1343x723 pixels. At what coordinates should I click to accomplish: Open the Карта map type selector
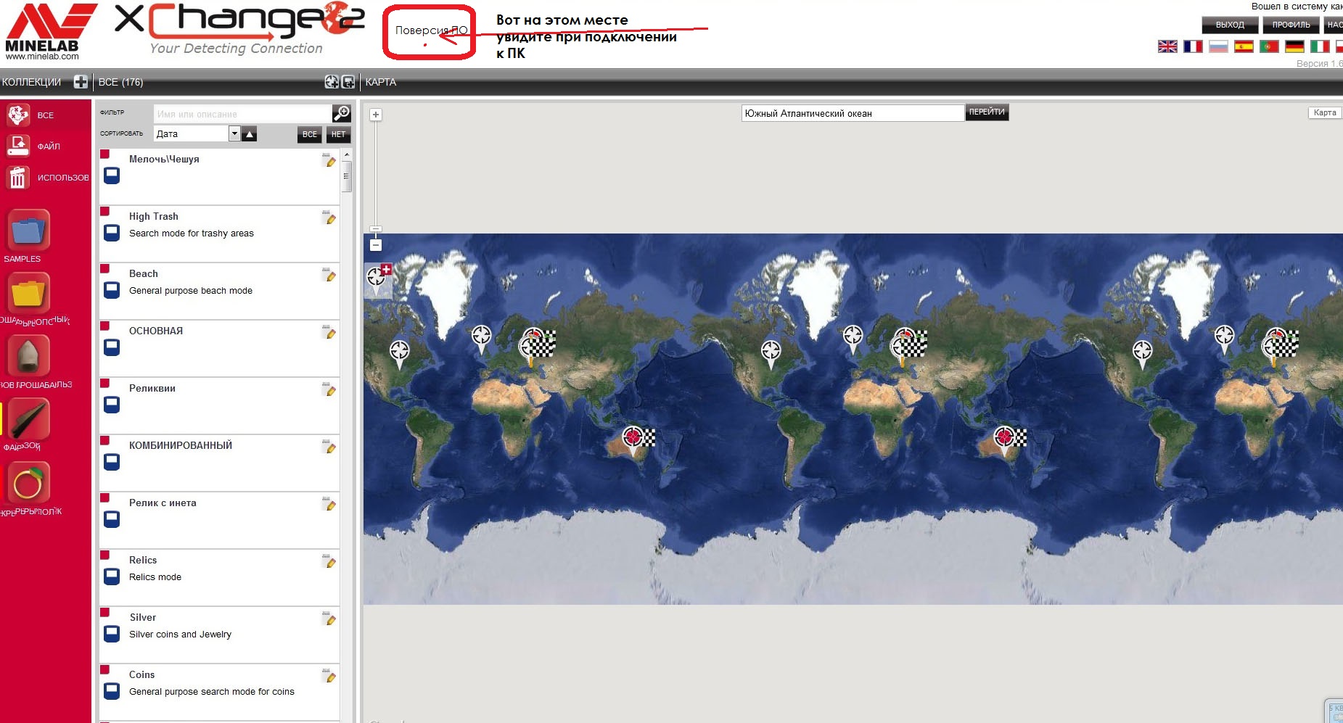click(x=1324, y=112)
